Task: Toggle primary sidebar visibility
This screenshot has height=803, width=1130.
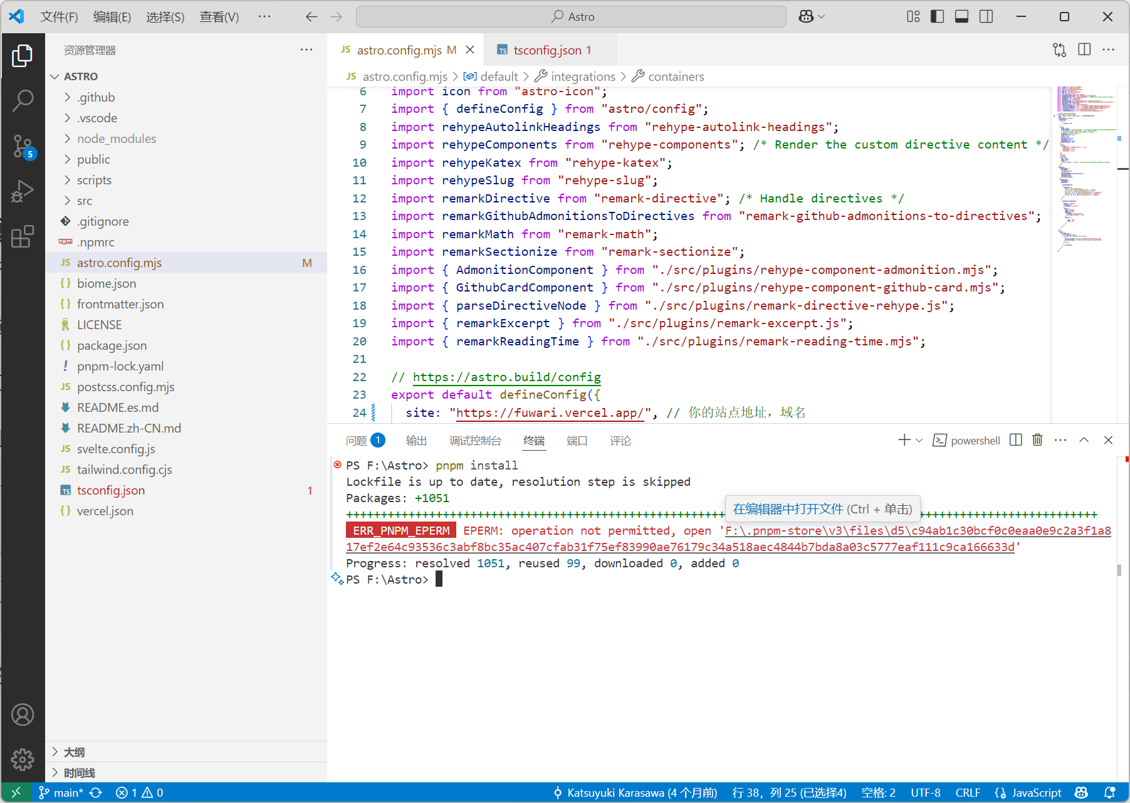Action: (x=938, y=16)
